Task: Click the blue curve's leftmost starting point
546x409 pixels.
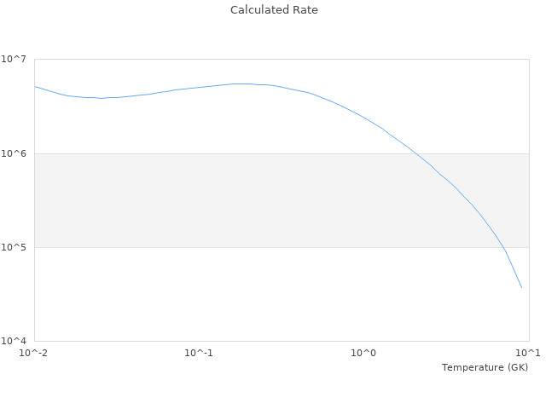Action: [x=35, y=86]
